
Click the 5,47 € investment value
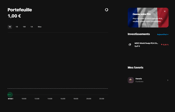137,46
